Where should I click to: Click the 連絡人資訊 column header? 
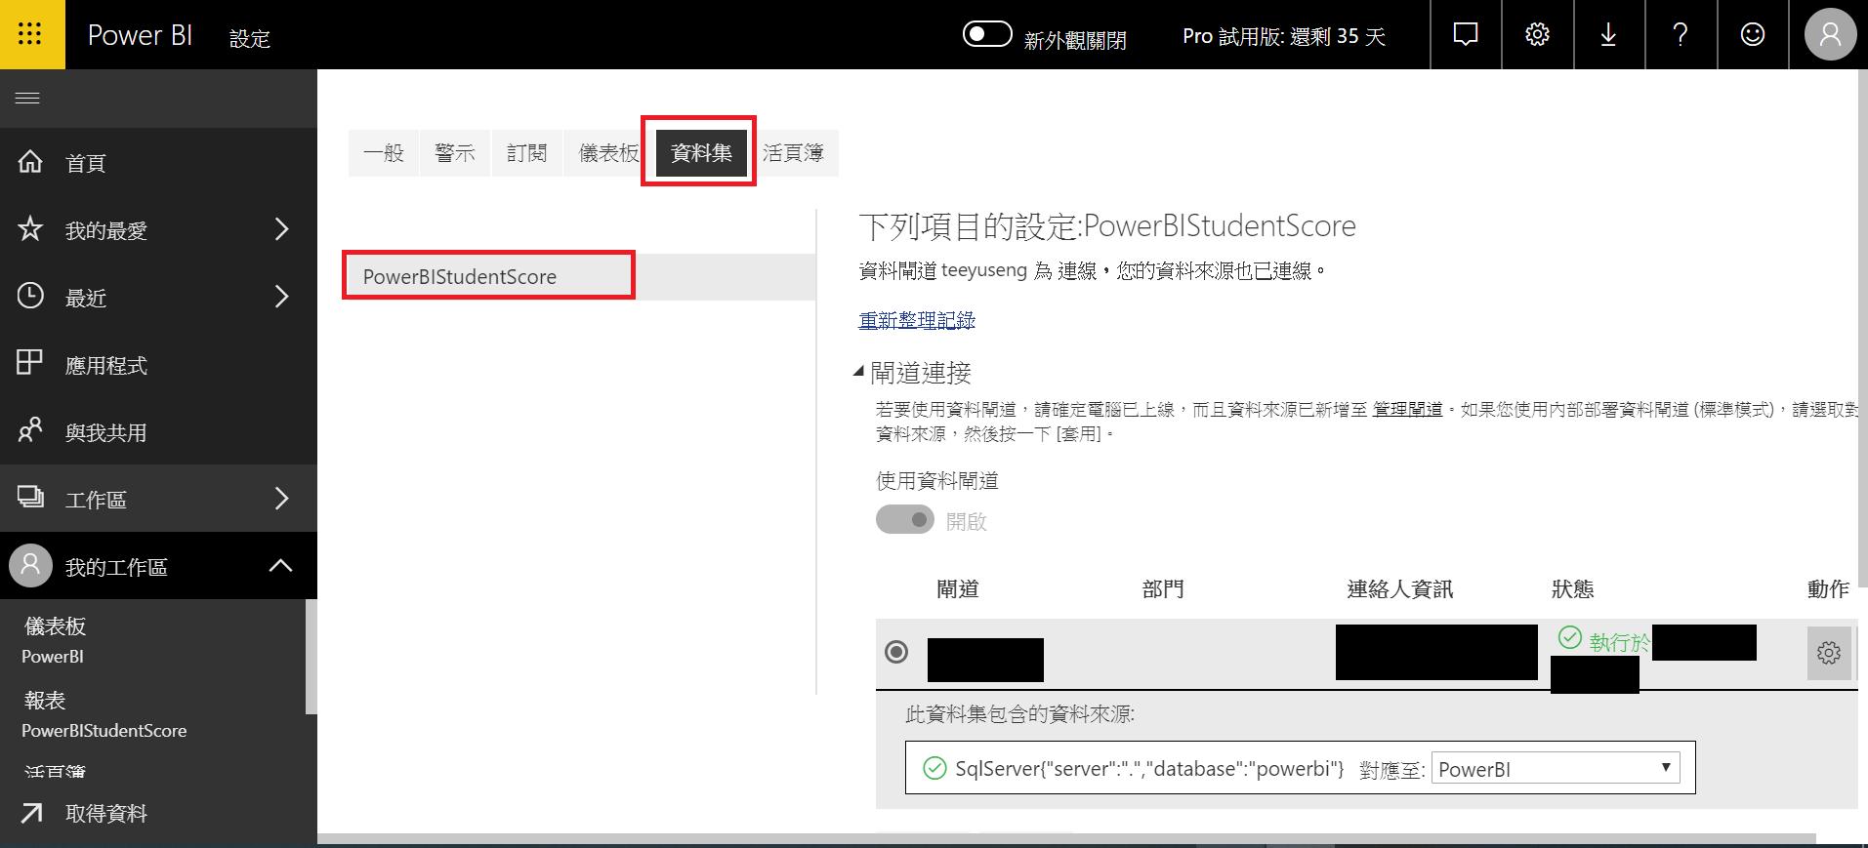pos(1399,589)
